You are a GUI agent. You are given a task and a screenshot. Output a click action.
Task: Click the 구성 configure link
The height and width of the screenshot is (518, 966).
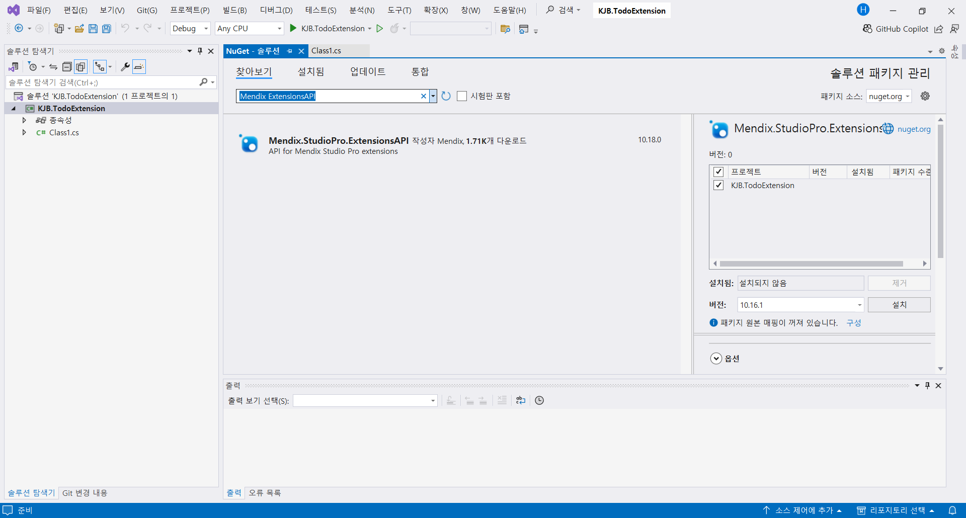pyautogui.click(x=854, y=323)
